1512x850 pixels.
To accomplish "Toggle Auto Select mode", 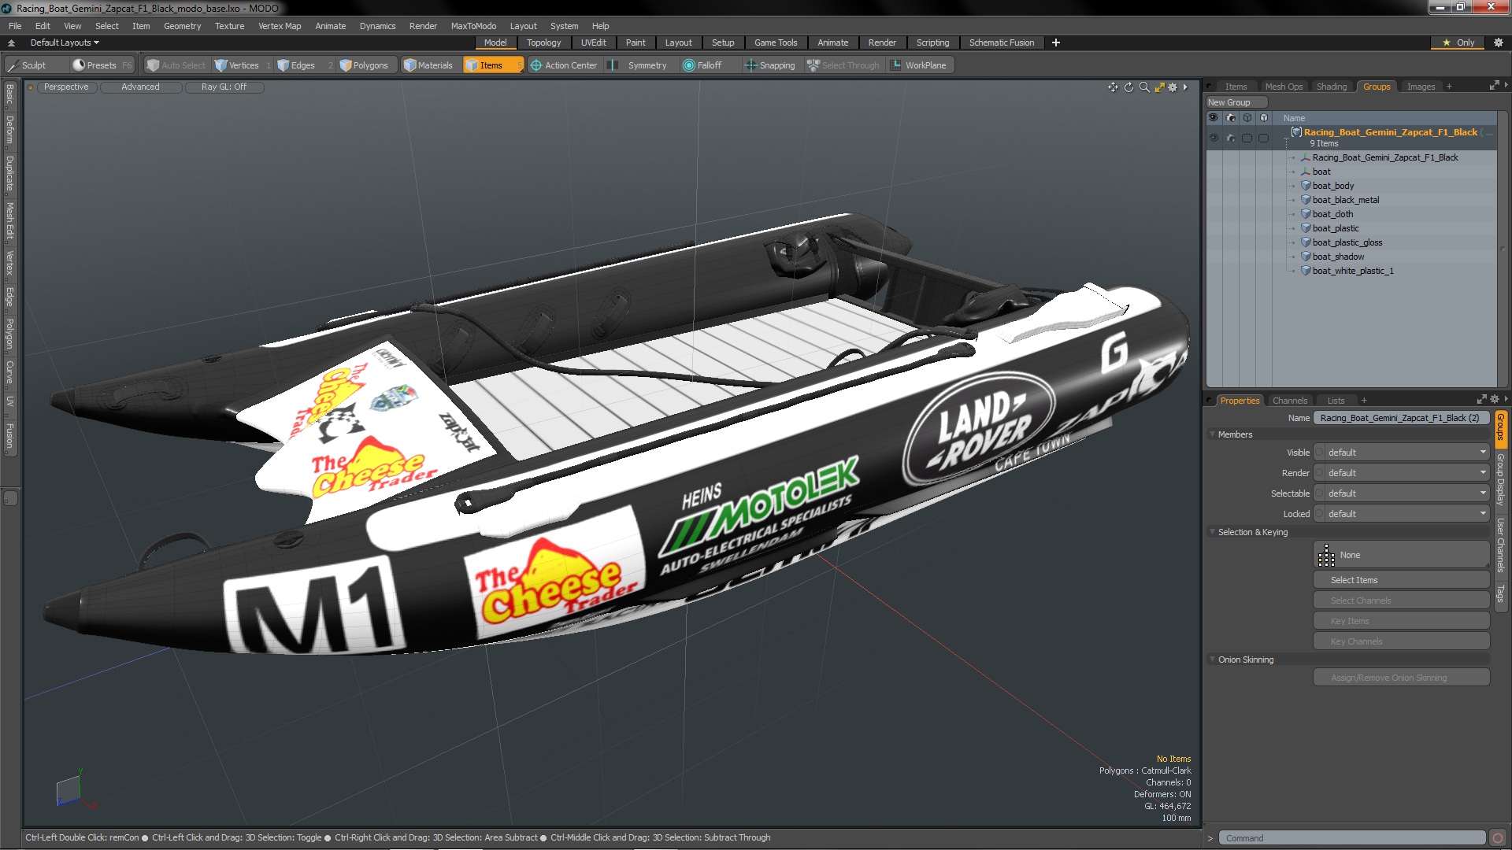I will [x=176, y=65].
